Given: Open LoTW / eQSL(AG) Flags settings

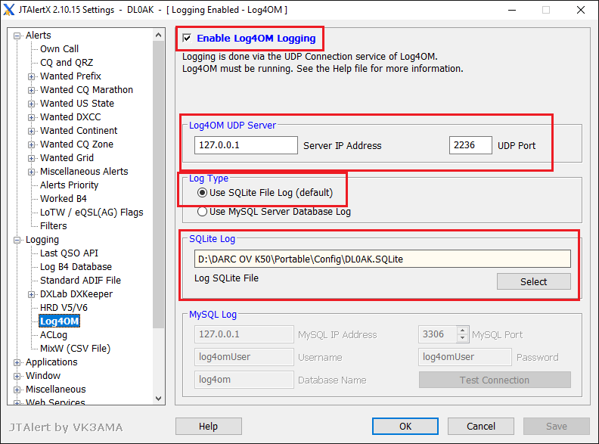Looking at the screenshot, I should [92, 212].
